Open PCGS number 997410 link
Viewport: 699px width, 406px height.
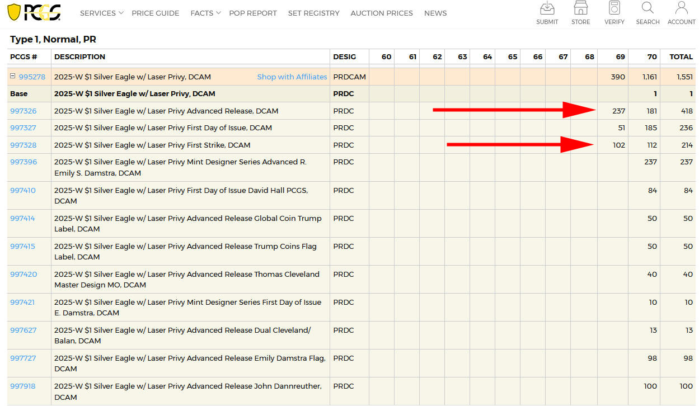coord(22,190)
